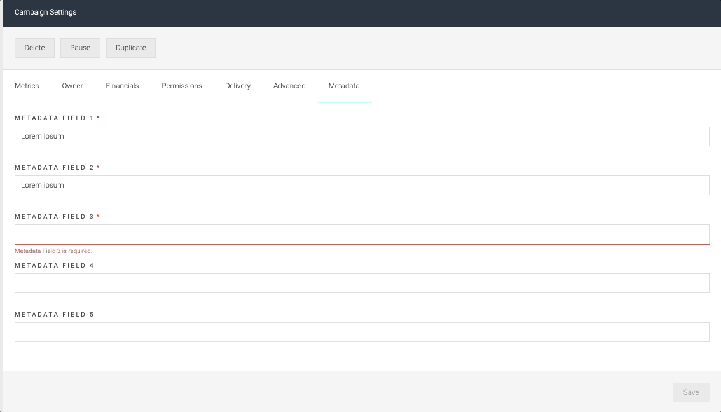The image size is (721, 412).
Task: Open the Owner tab
Action: pos(72,86)
